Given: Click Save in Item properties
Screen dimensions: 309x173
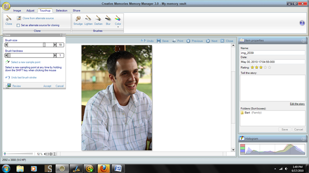Looking at the screenshot, I should tap(284, 129).
